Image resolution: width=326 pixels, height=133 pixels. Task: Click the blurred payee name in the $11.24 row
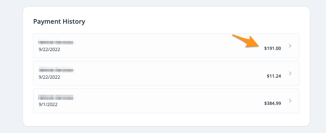click(x=56, y=70)
